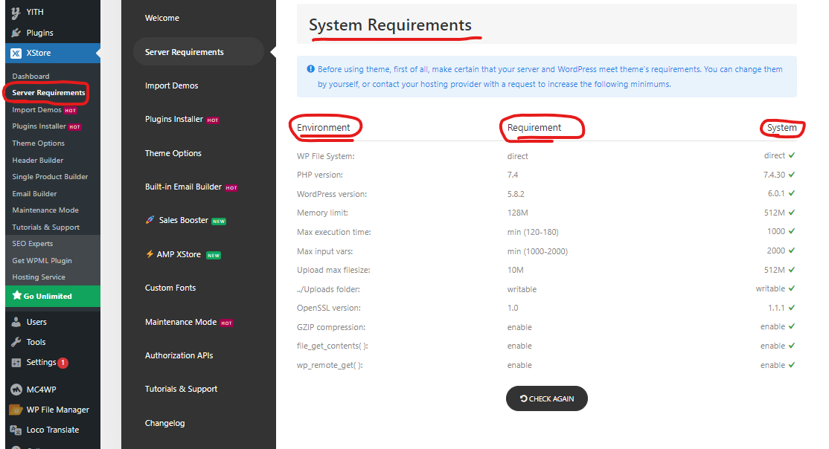Viewport: 829px width, 449px height.
Task: Open Go Unlimited in the sidebar
Action: coord(53,296)
